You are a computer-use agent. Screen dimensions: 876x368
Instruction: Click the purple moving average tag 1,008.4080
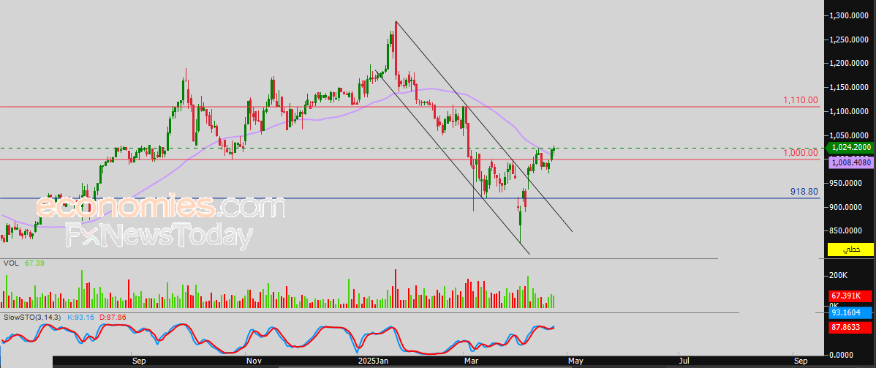coord(851,162)
